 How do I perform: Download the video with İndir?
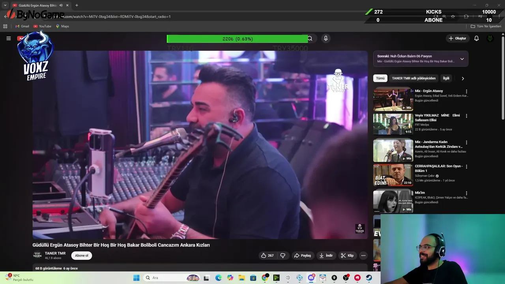click(326, 256)
